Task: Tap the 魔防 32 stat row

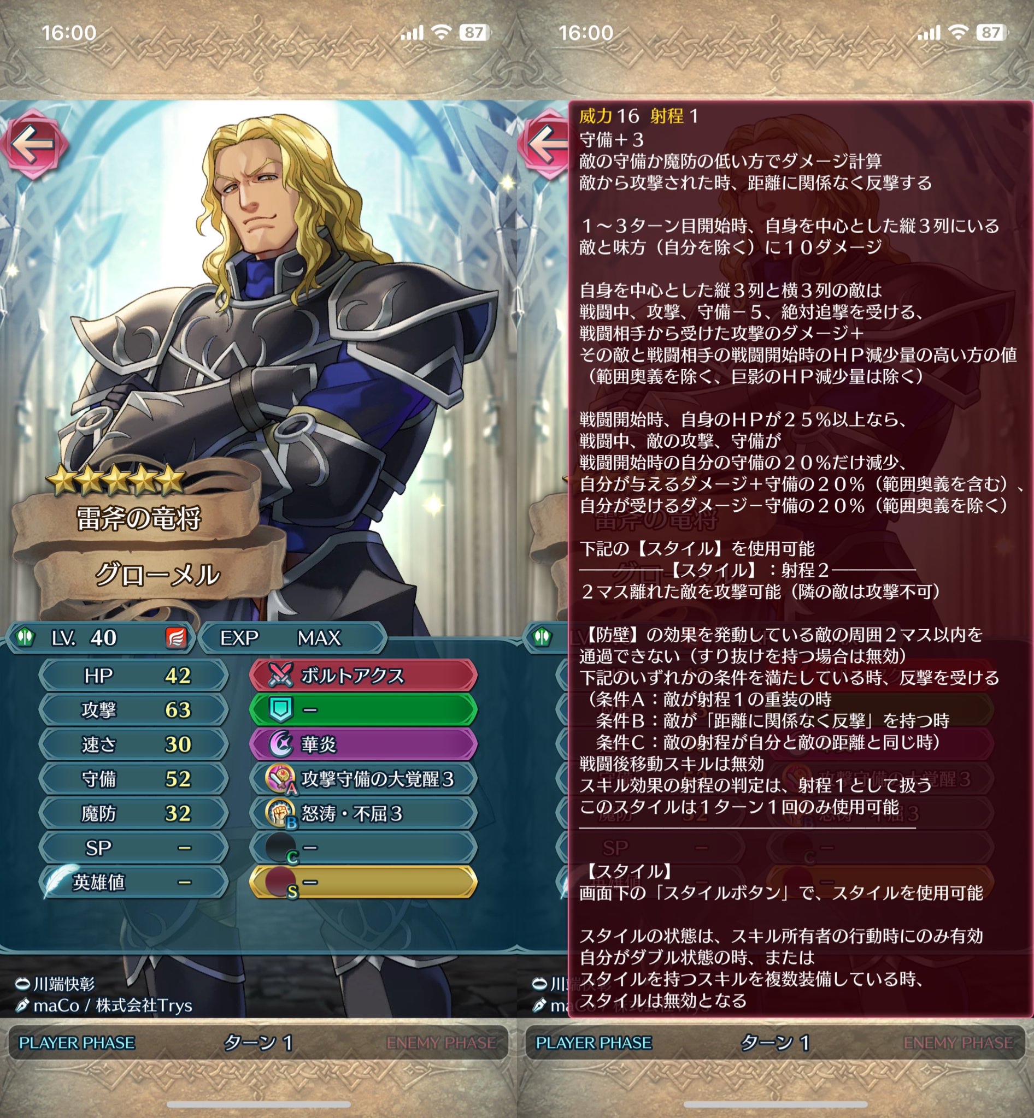Action: coord(134,813)
